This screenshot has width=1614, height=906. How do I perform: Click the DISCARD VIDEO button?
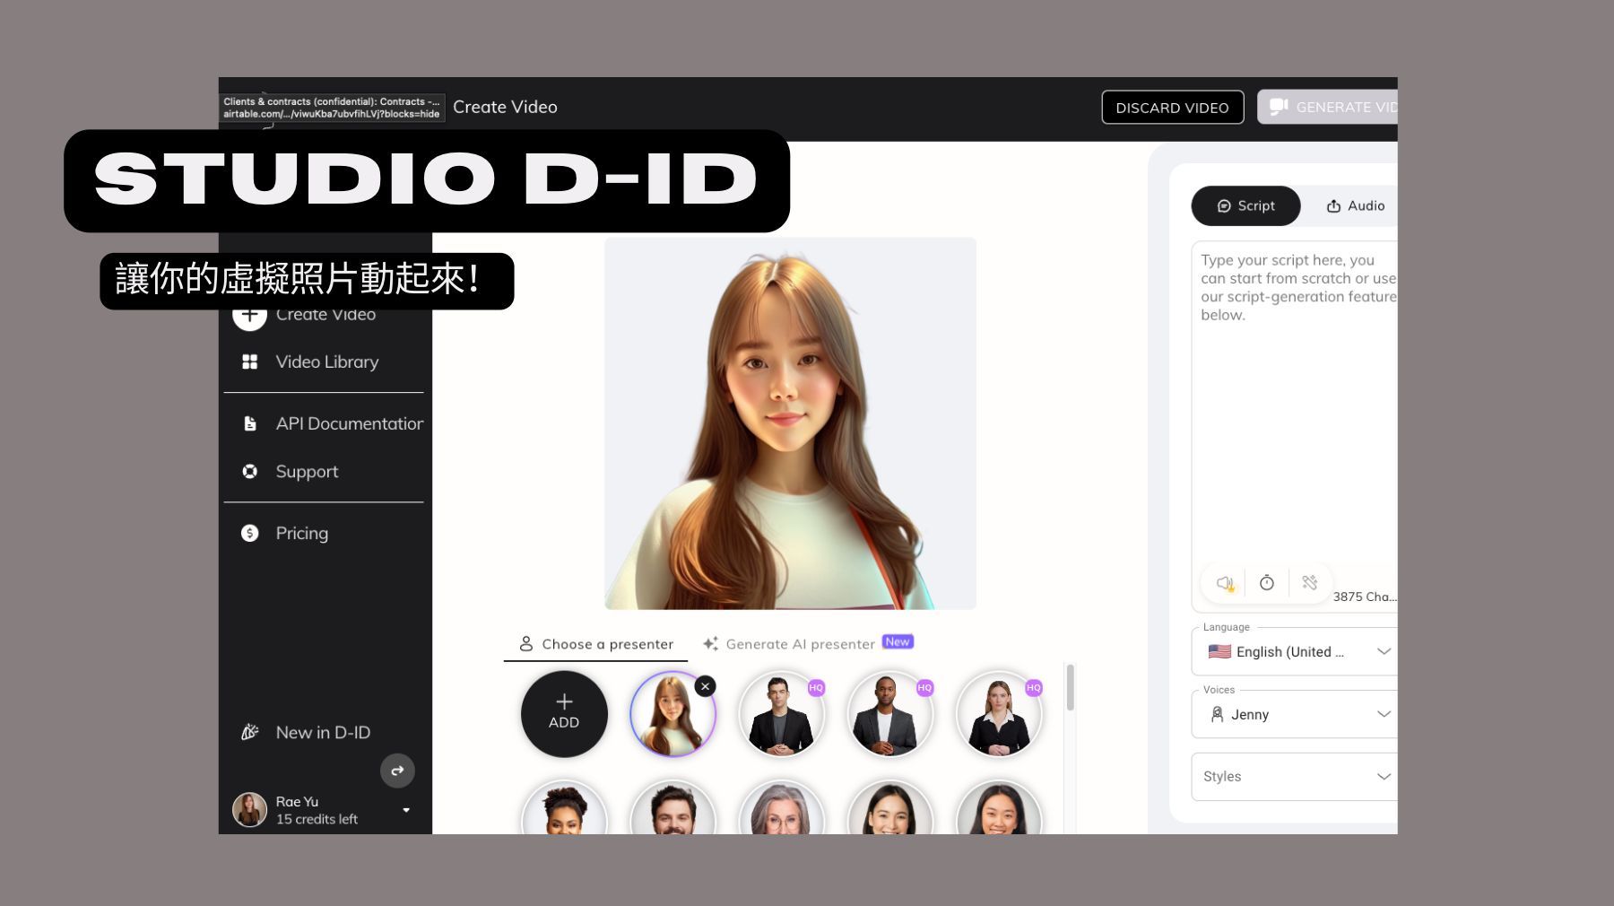point(1172,108)
